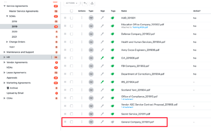Click the download icon in the toolbar
This screenshot has height=131, width=211.
tap(92, 3)
